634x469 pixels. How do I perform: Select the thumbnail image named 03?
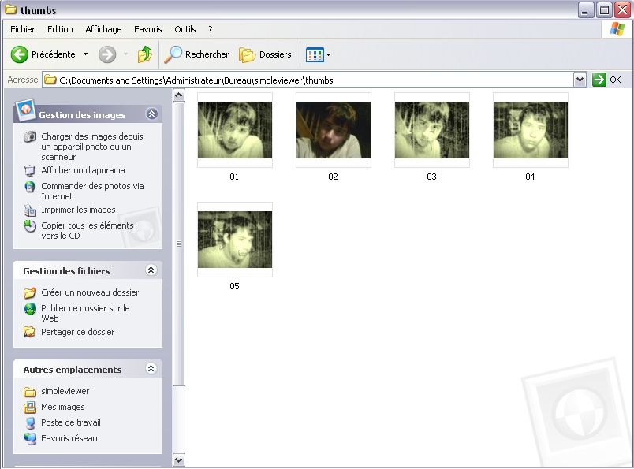pyautogui.click(x=431, y=130)
